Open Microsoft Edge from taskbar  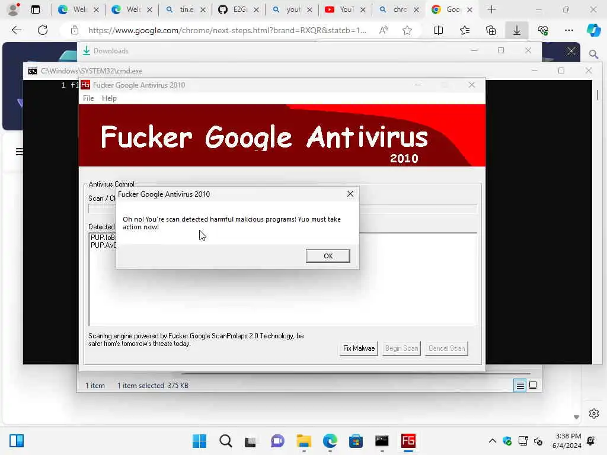[x=330, y=441]
